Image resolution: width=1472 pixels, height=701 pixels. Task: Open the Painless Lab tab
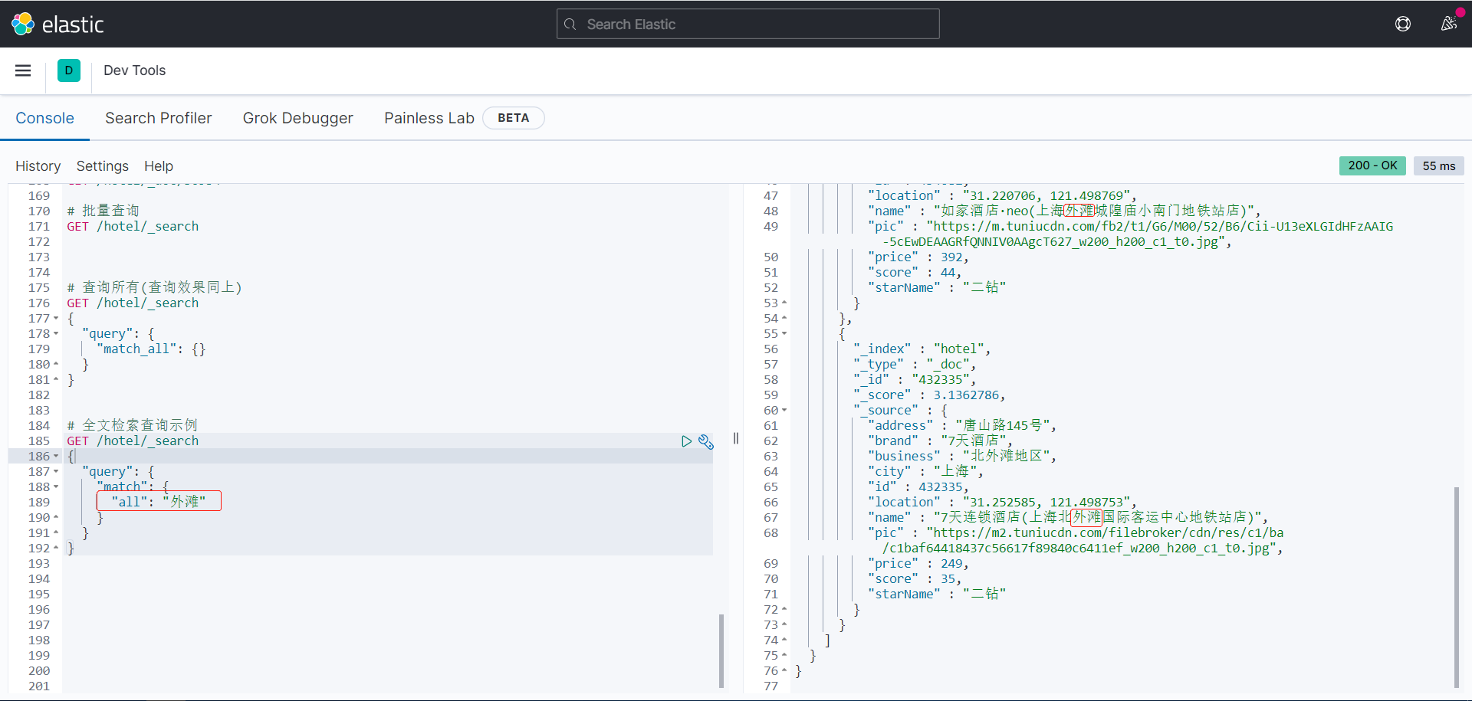click(x=429, y=118)
